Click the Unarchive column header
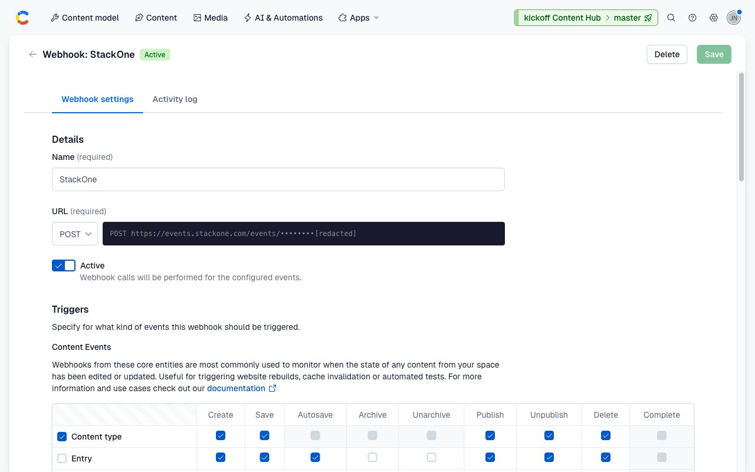This screenshot has width=755, height=472. click(431, 415)
